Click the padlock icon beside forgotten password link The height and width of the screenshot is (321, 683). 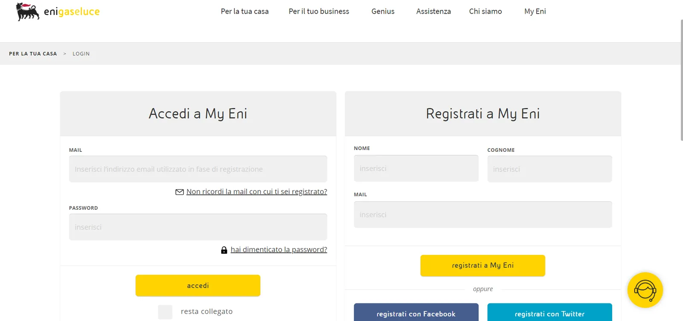point(224,250)
